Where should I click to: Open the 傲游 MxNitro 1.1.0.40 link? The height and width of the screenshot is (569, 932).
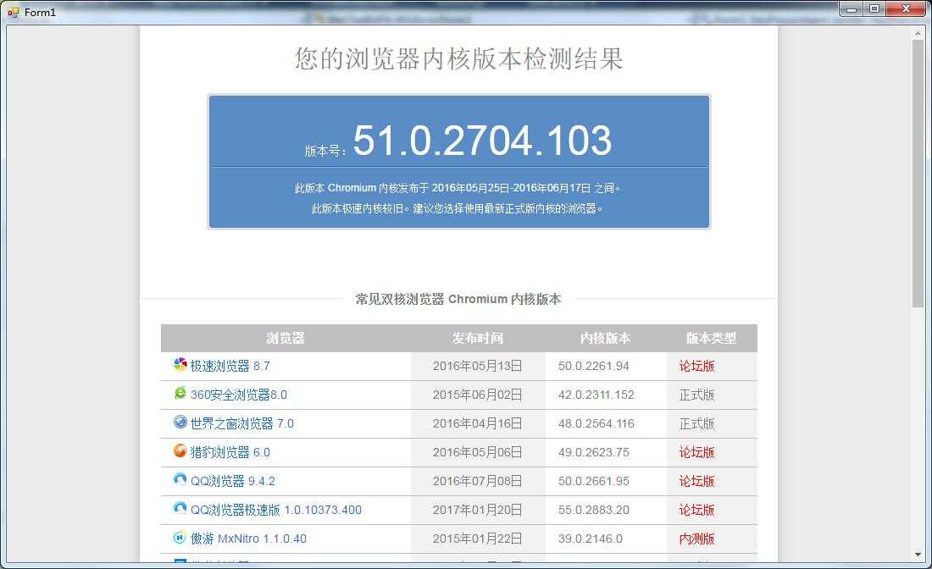click(x=248, y=539)
